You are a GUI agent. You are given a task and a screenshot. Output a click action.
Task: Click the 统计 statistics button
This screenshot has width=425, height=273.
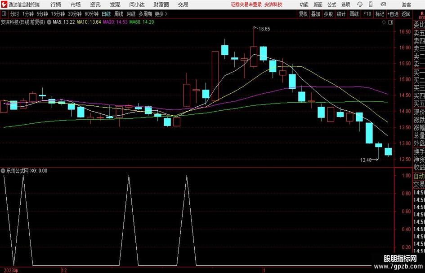[341, 14]
